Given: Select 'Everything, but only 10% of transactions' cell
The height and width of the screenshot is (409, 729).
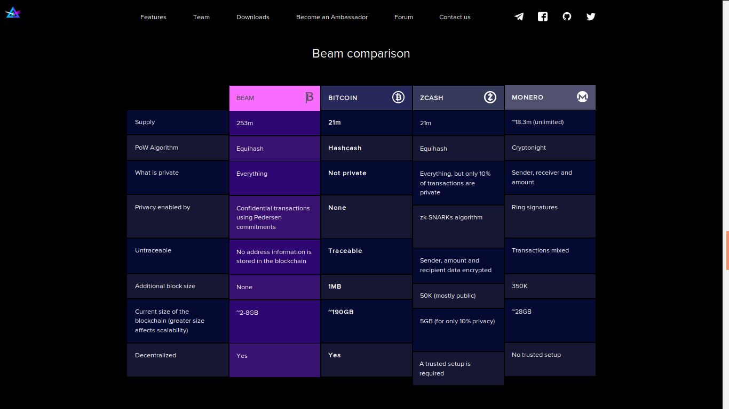Looking at the screenshot, I should pyautogui.click(x=458, y=183).
